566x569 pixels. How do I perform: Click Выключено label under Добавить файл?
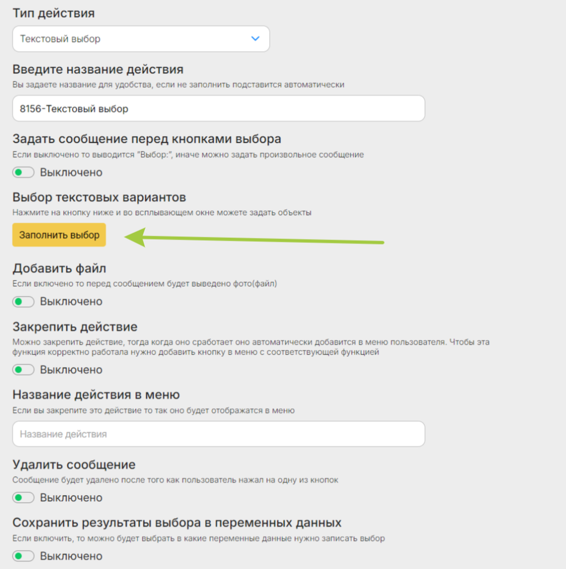coord(71,302)
